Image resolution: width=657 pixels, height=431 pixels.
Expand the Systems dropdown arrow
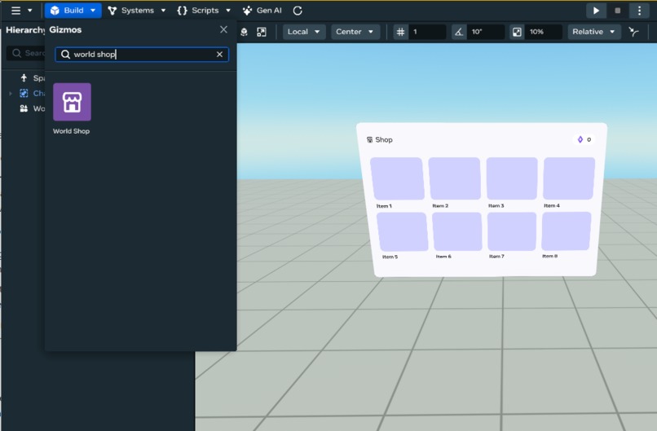pyautogui.click(x=163, y=11)
